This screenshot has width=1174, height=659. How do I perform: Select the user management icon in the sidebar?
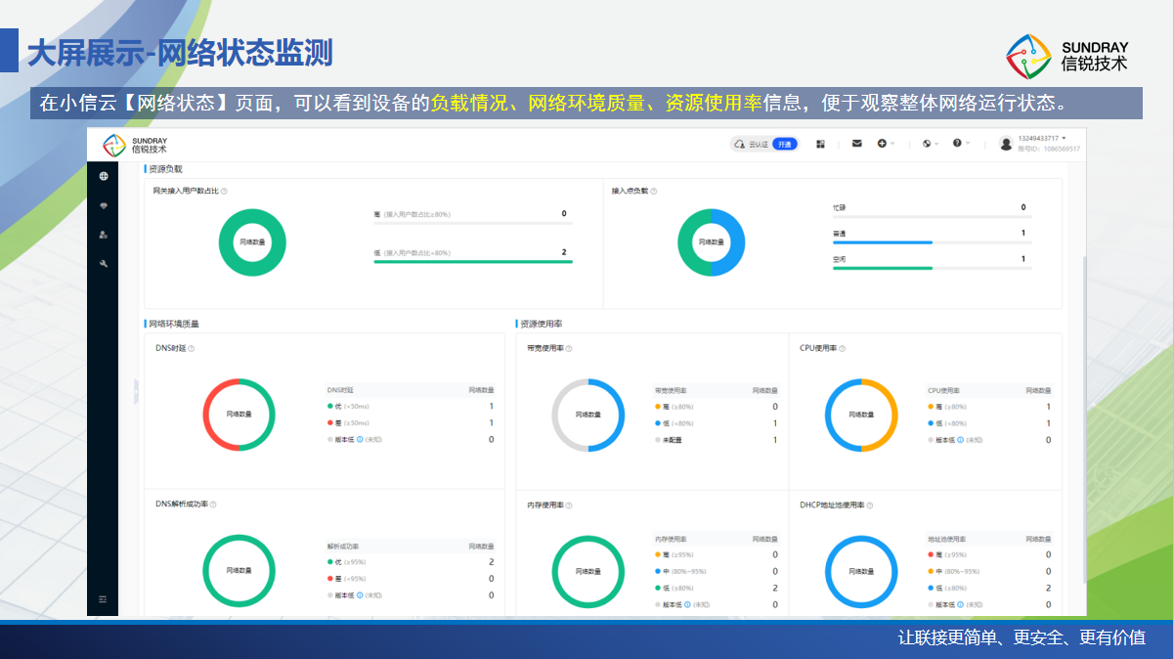[x=104, y=235]
